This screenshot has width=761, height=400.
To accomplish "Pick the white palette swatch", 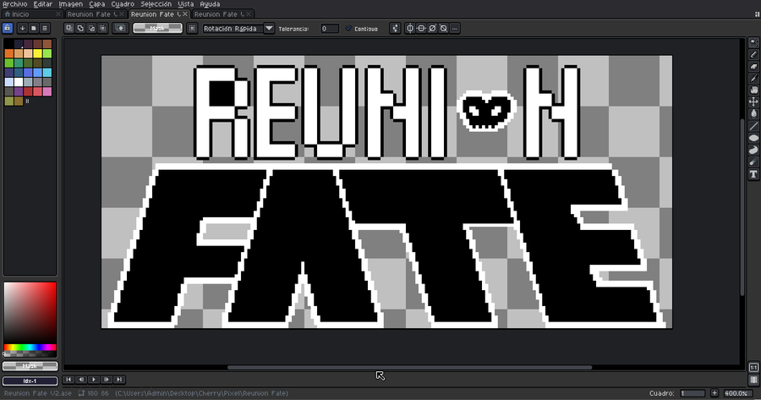I will coord(19,82).
